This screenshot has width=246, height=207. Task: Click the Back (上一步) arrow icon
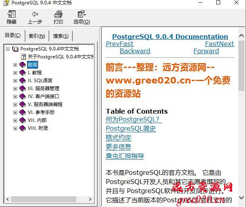(x=35, y=15)
